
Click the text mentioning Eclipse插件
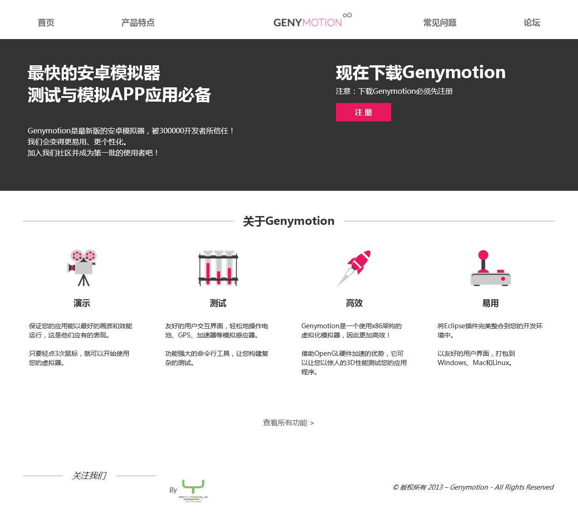[490, 331]
